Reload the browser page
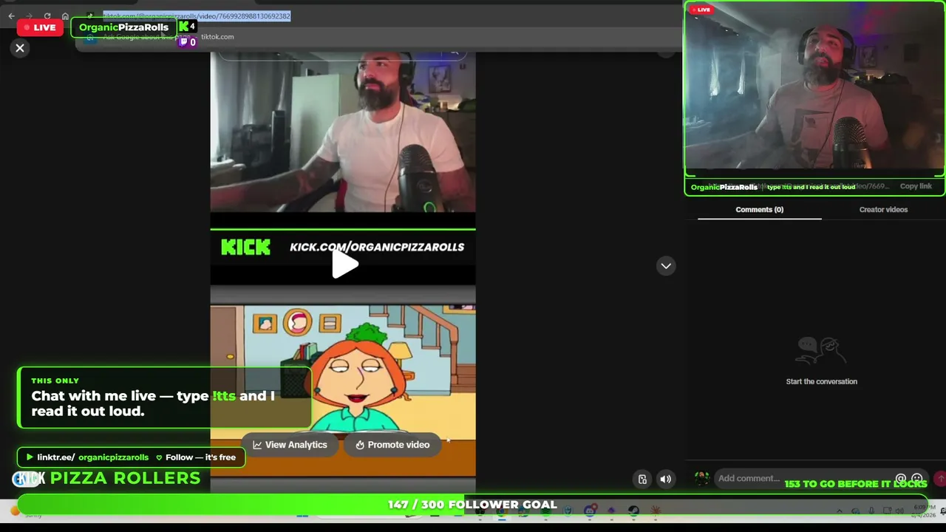946x532 pixels. (47, 16)
